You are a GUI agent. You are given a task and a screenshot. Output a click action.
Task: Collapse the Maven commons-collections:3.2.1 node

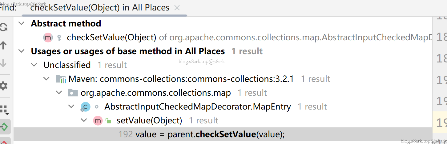pyautogui.click(x=46, y=79)
